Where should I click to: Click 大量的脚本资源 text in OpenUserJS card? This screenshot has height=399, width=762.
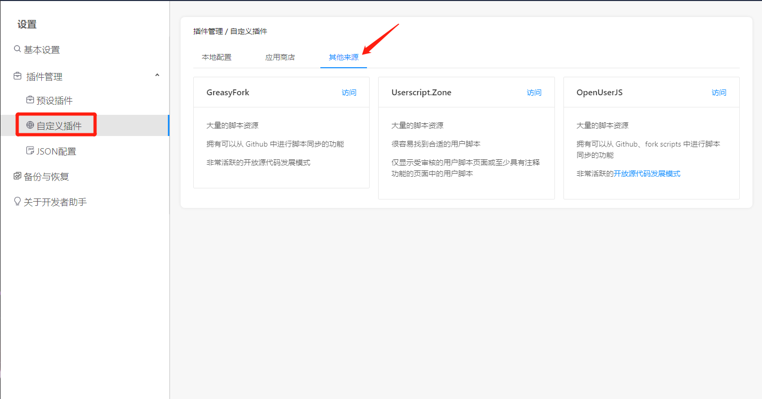[x=603, y=125]
